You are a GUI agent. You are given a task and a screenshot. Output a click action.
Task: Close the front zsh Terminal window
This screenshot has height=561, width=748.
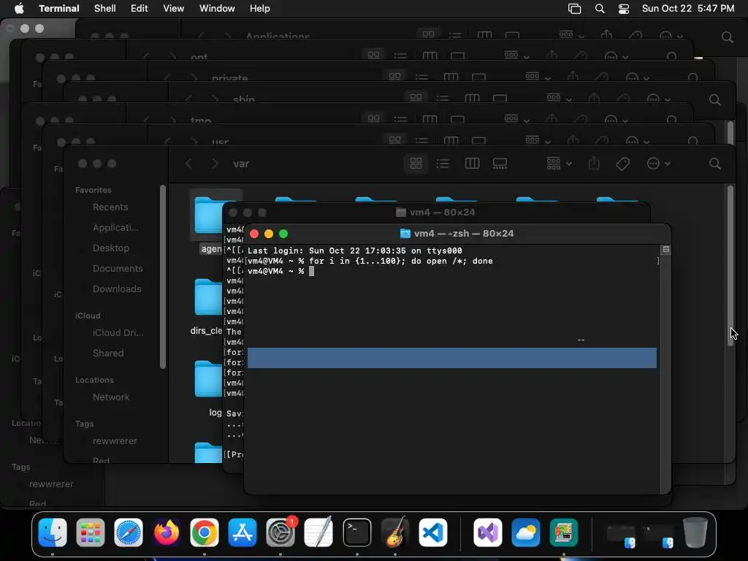point(254,234)
